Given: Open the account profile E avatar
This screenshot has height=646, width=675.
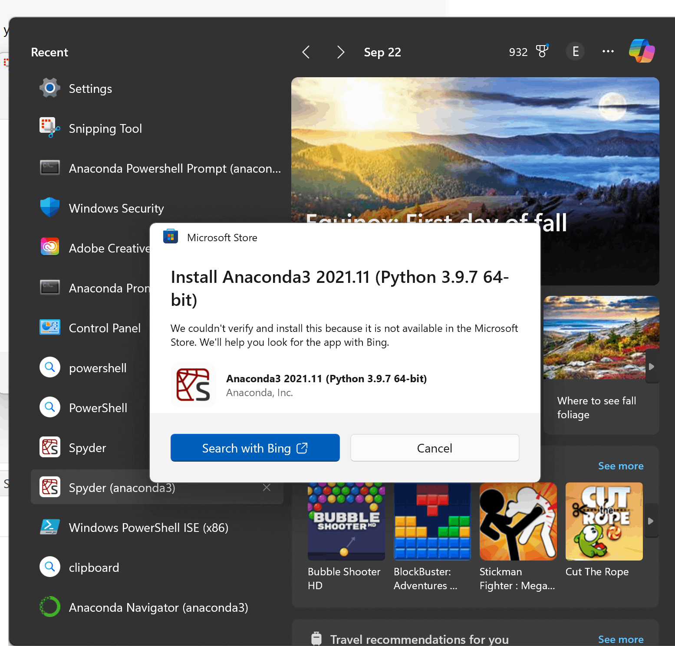Looking at the screenshot, I should (576, 52).
